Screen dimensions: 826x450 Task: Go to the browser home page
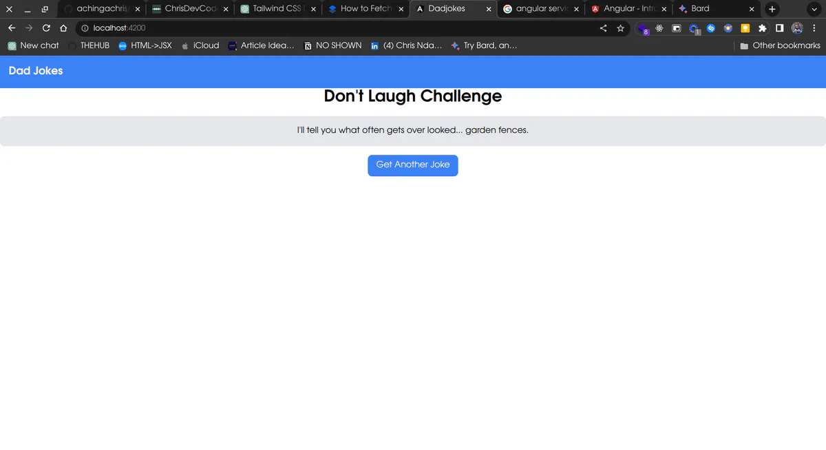click(x=63, y=28)
